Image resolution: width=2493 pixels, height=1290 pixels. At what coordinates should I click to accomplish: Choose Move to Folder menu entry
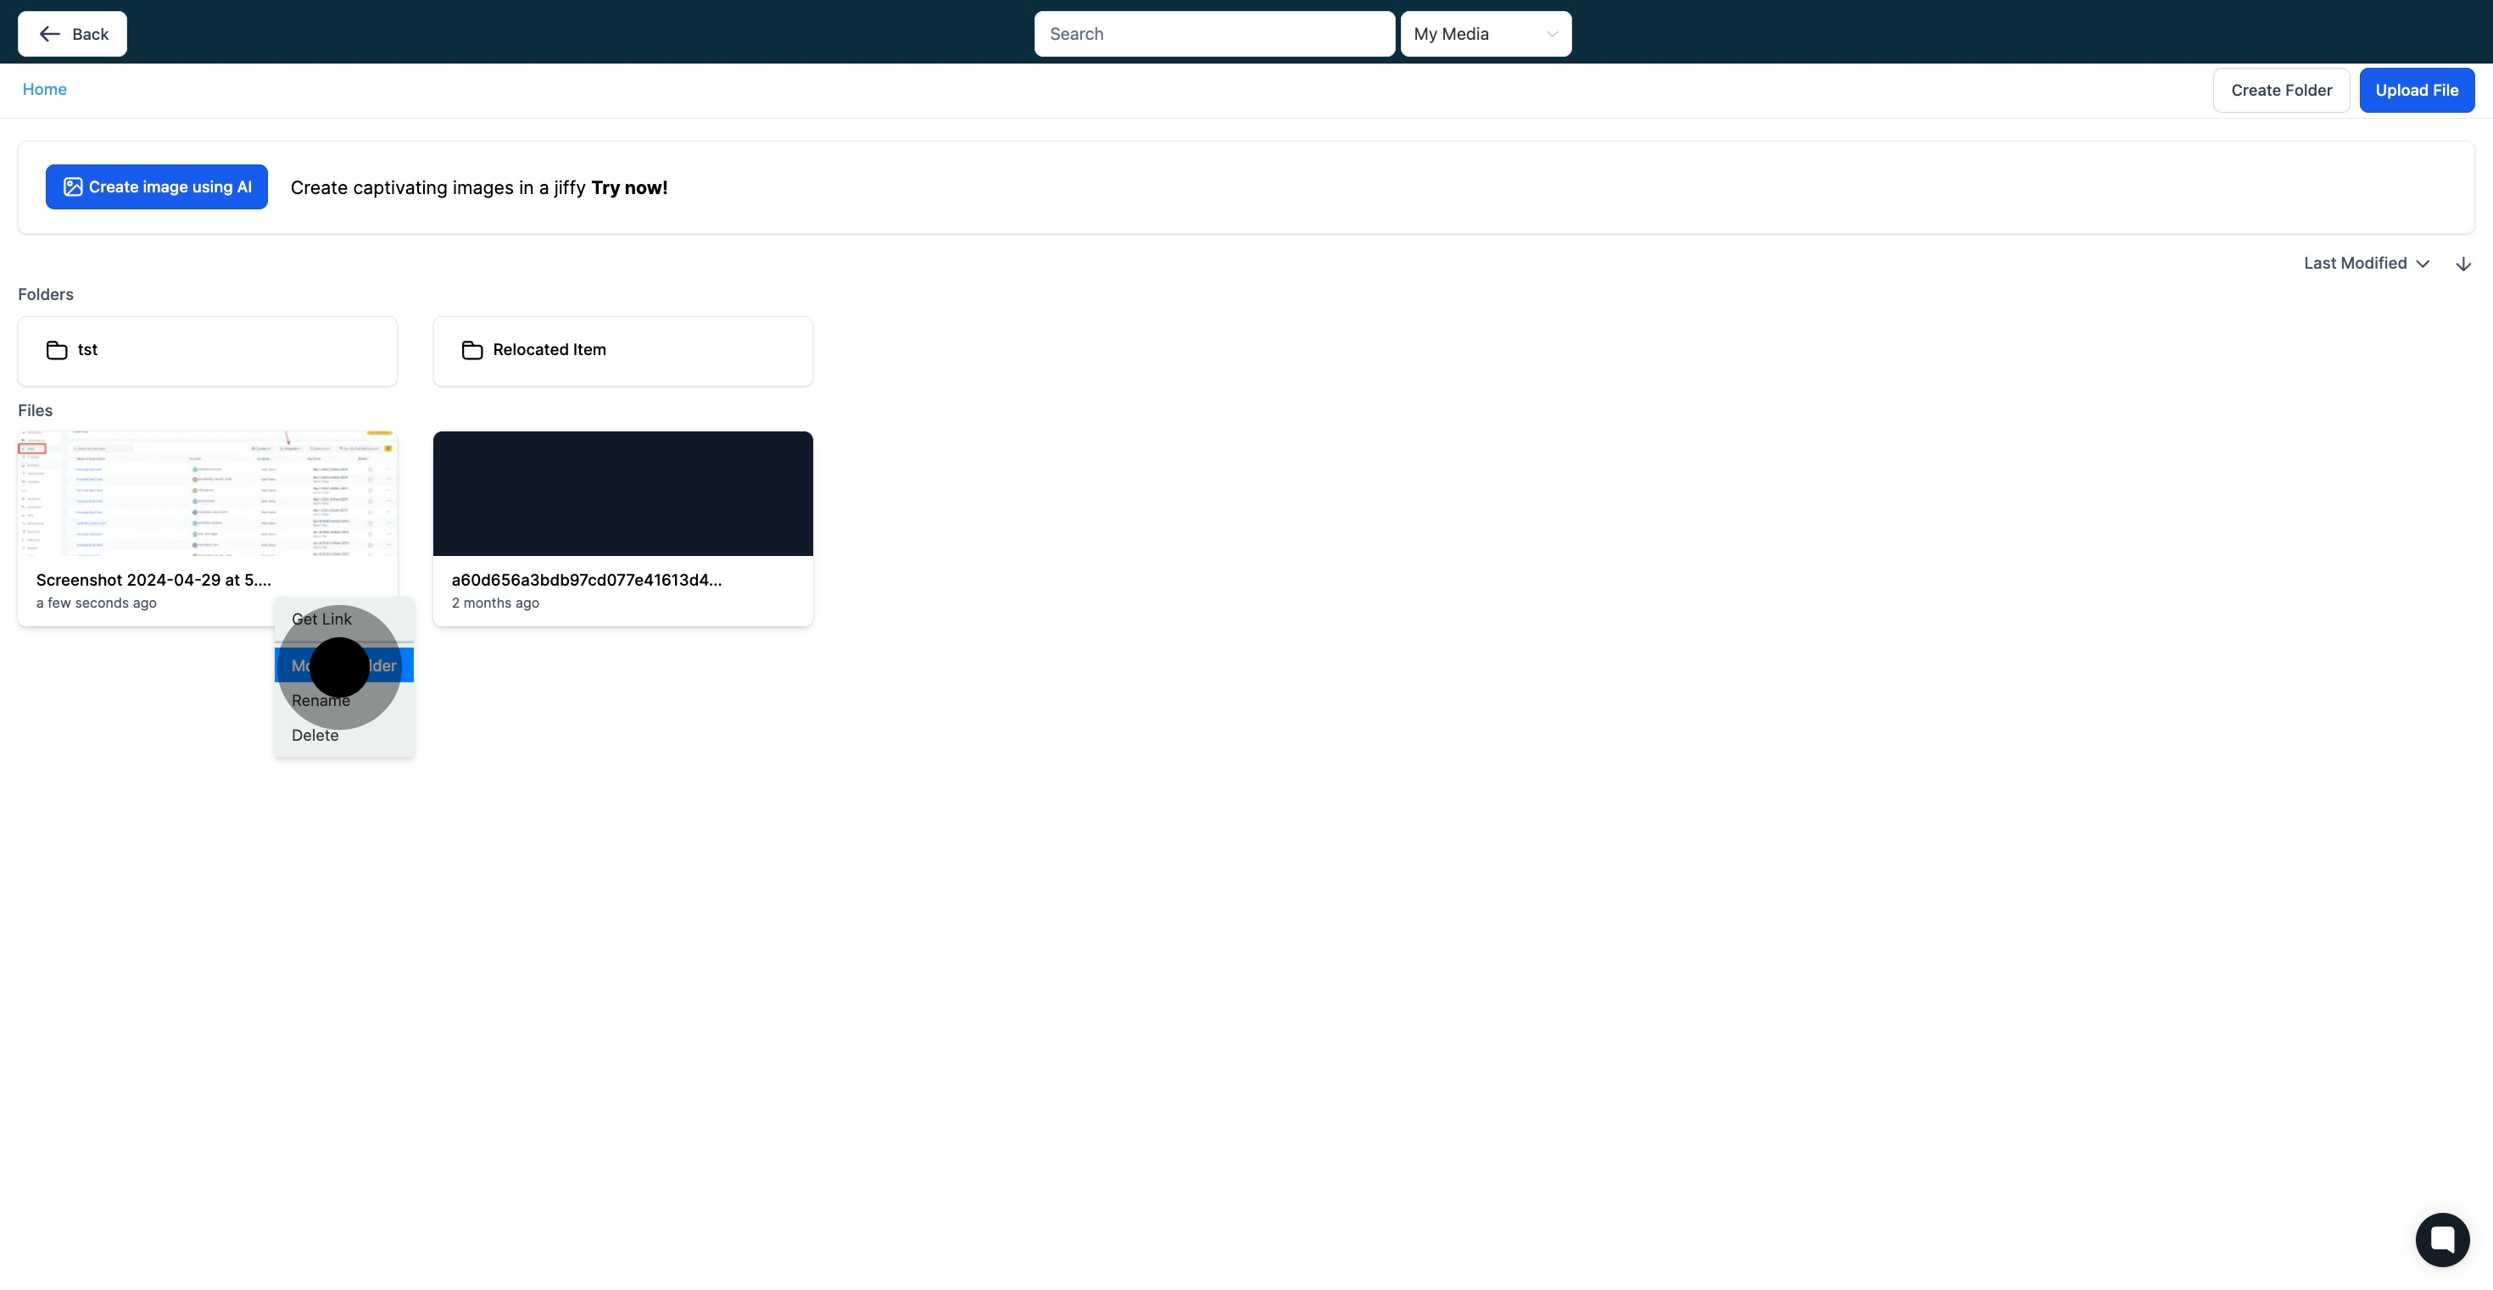(x=343, y=665)
